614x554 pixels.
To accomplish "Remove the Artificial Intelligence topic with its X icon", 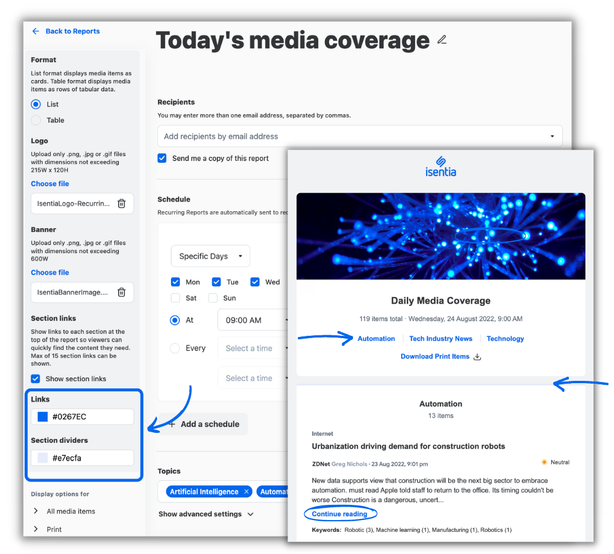I will [246, 492].
